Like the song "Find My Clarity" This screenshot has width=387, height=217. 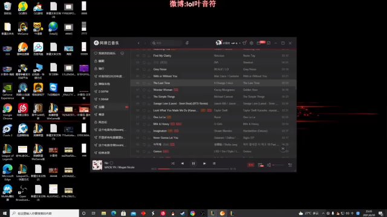point(144,55)
